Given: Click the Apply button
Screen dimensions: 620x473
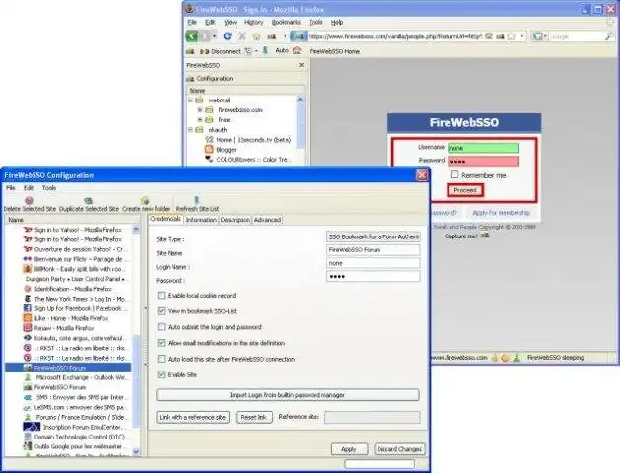Looking at the screenshot, I should pos(349,449).
